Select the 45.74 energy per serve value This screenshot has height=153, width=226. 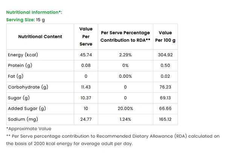[86, 55]
